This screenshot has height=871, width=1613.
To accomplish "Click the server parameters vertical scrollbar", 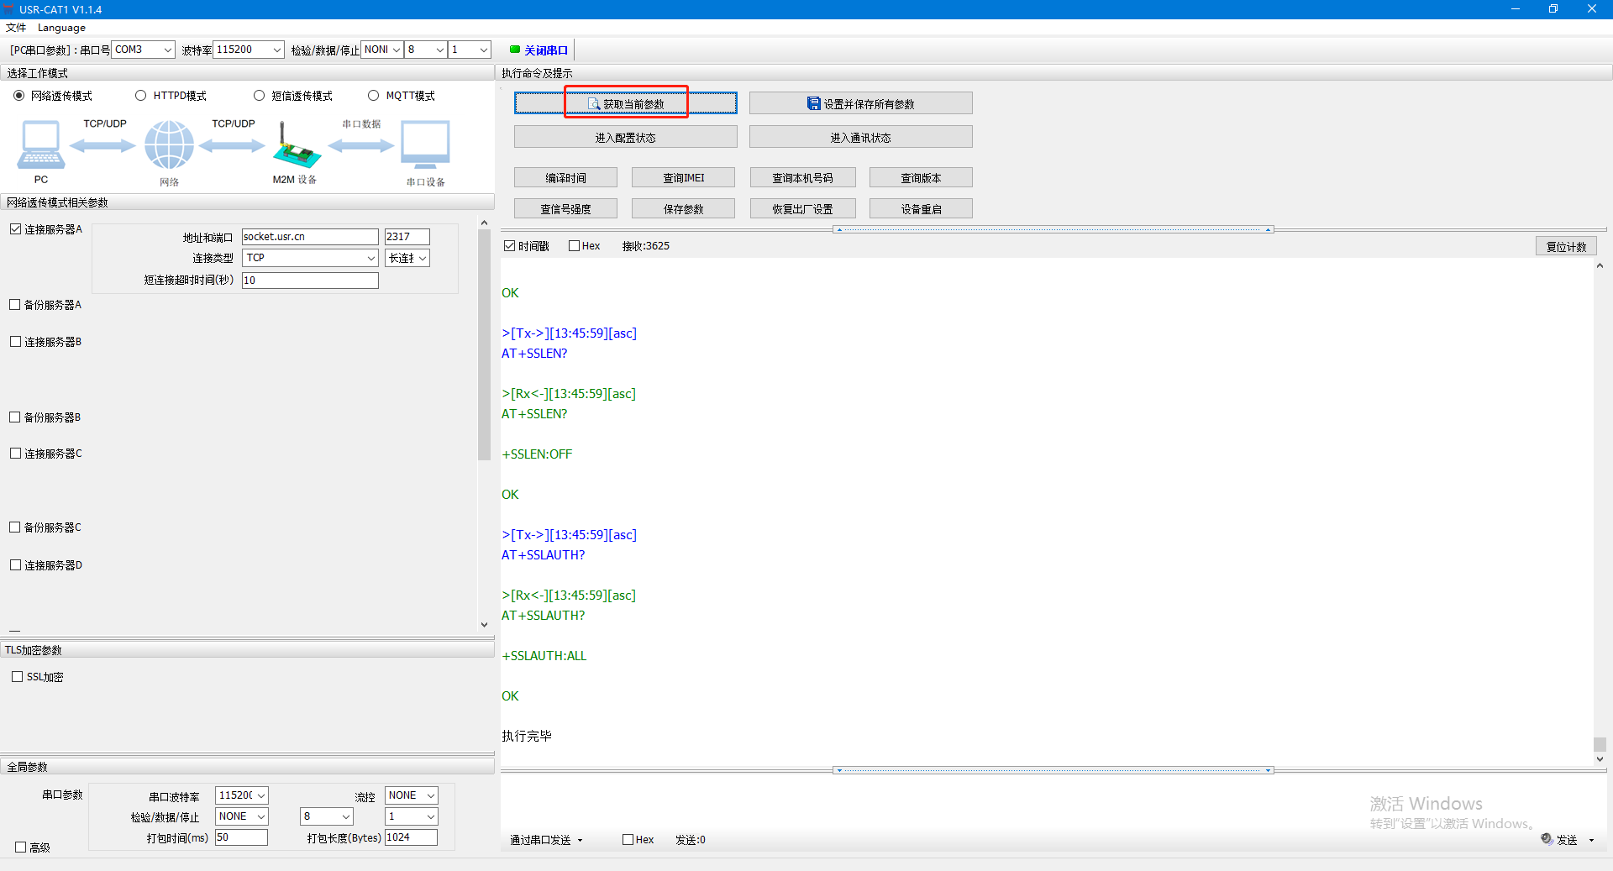I will 484,344.
